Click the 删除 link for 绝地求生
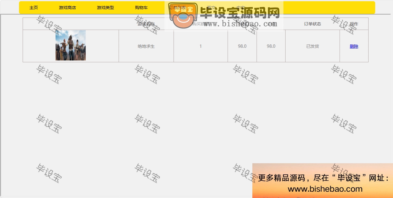Screen dimensions: 393x198 [x=354, y=46]
